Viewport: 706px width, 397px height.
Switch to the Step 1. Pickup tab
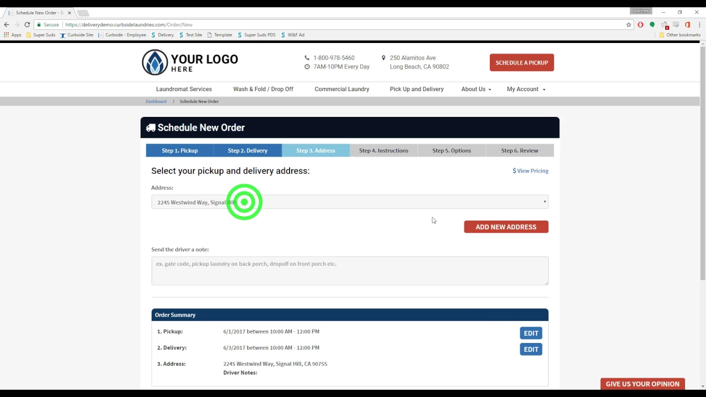click(179, 150)
